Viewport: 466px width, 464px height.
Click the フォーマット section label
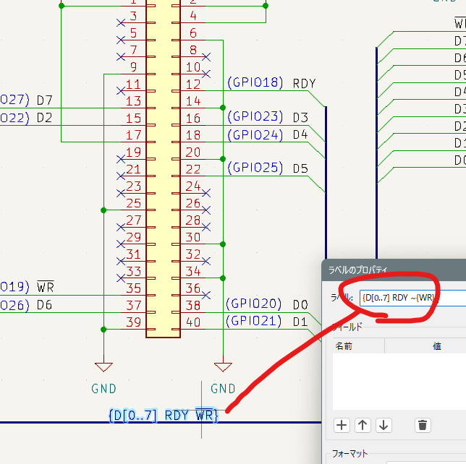(349, 453)
